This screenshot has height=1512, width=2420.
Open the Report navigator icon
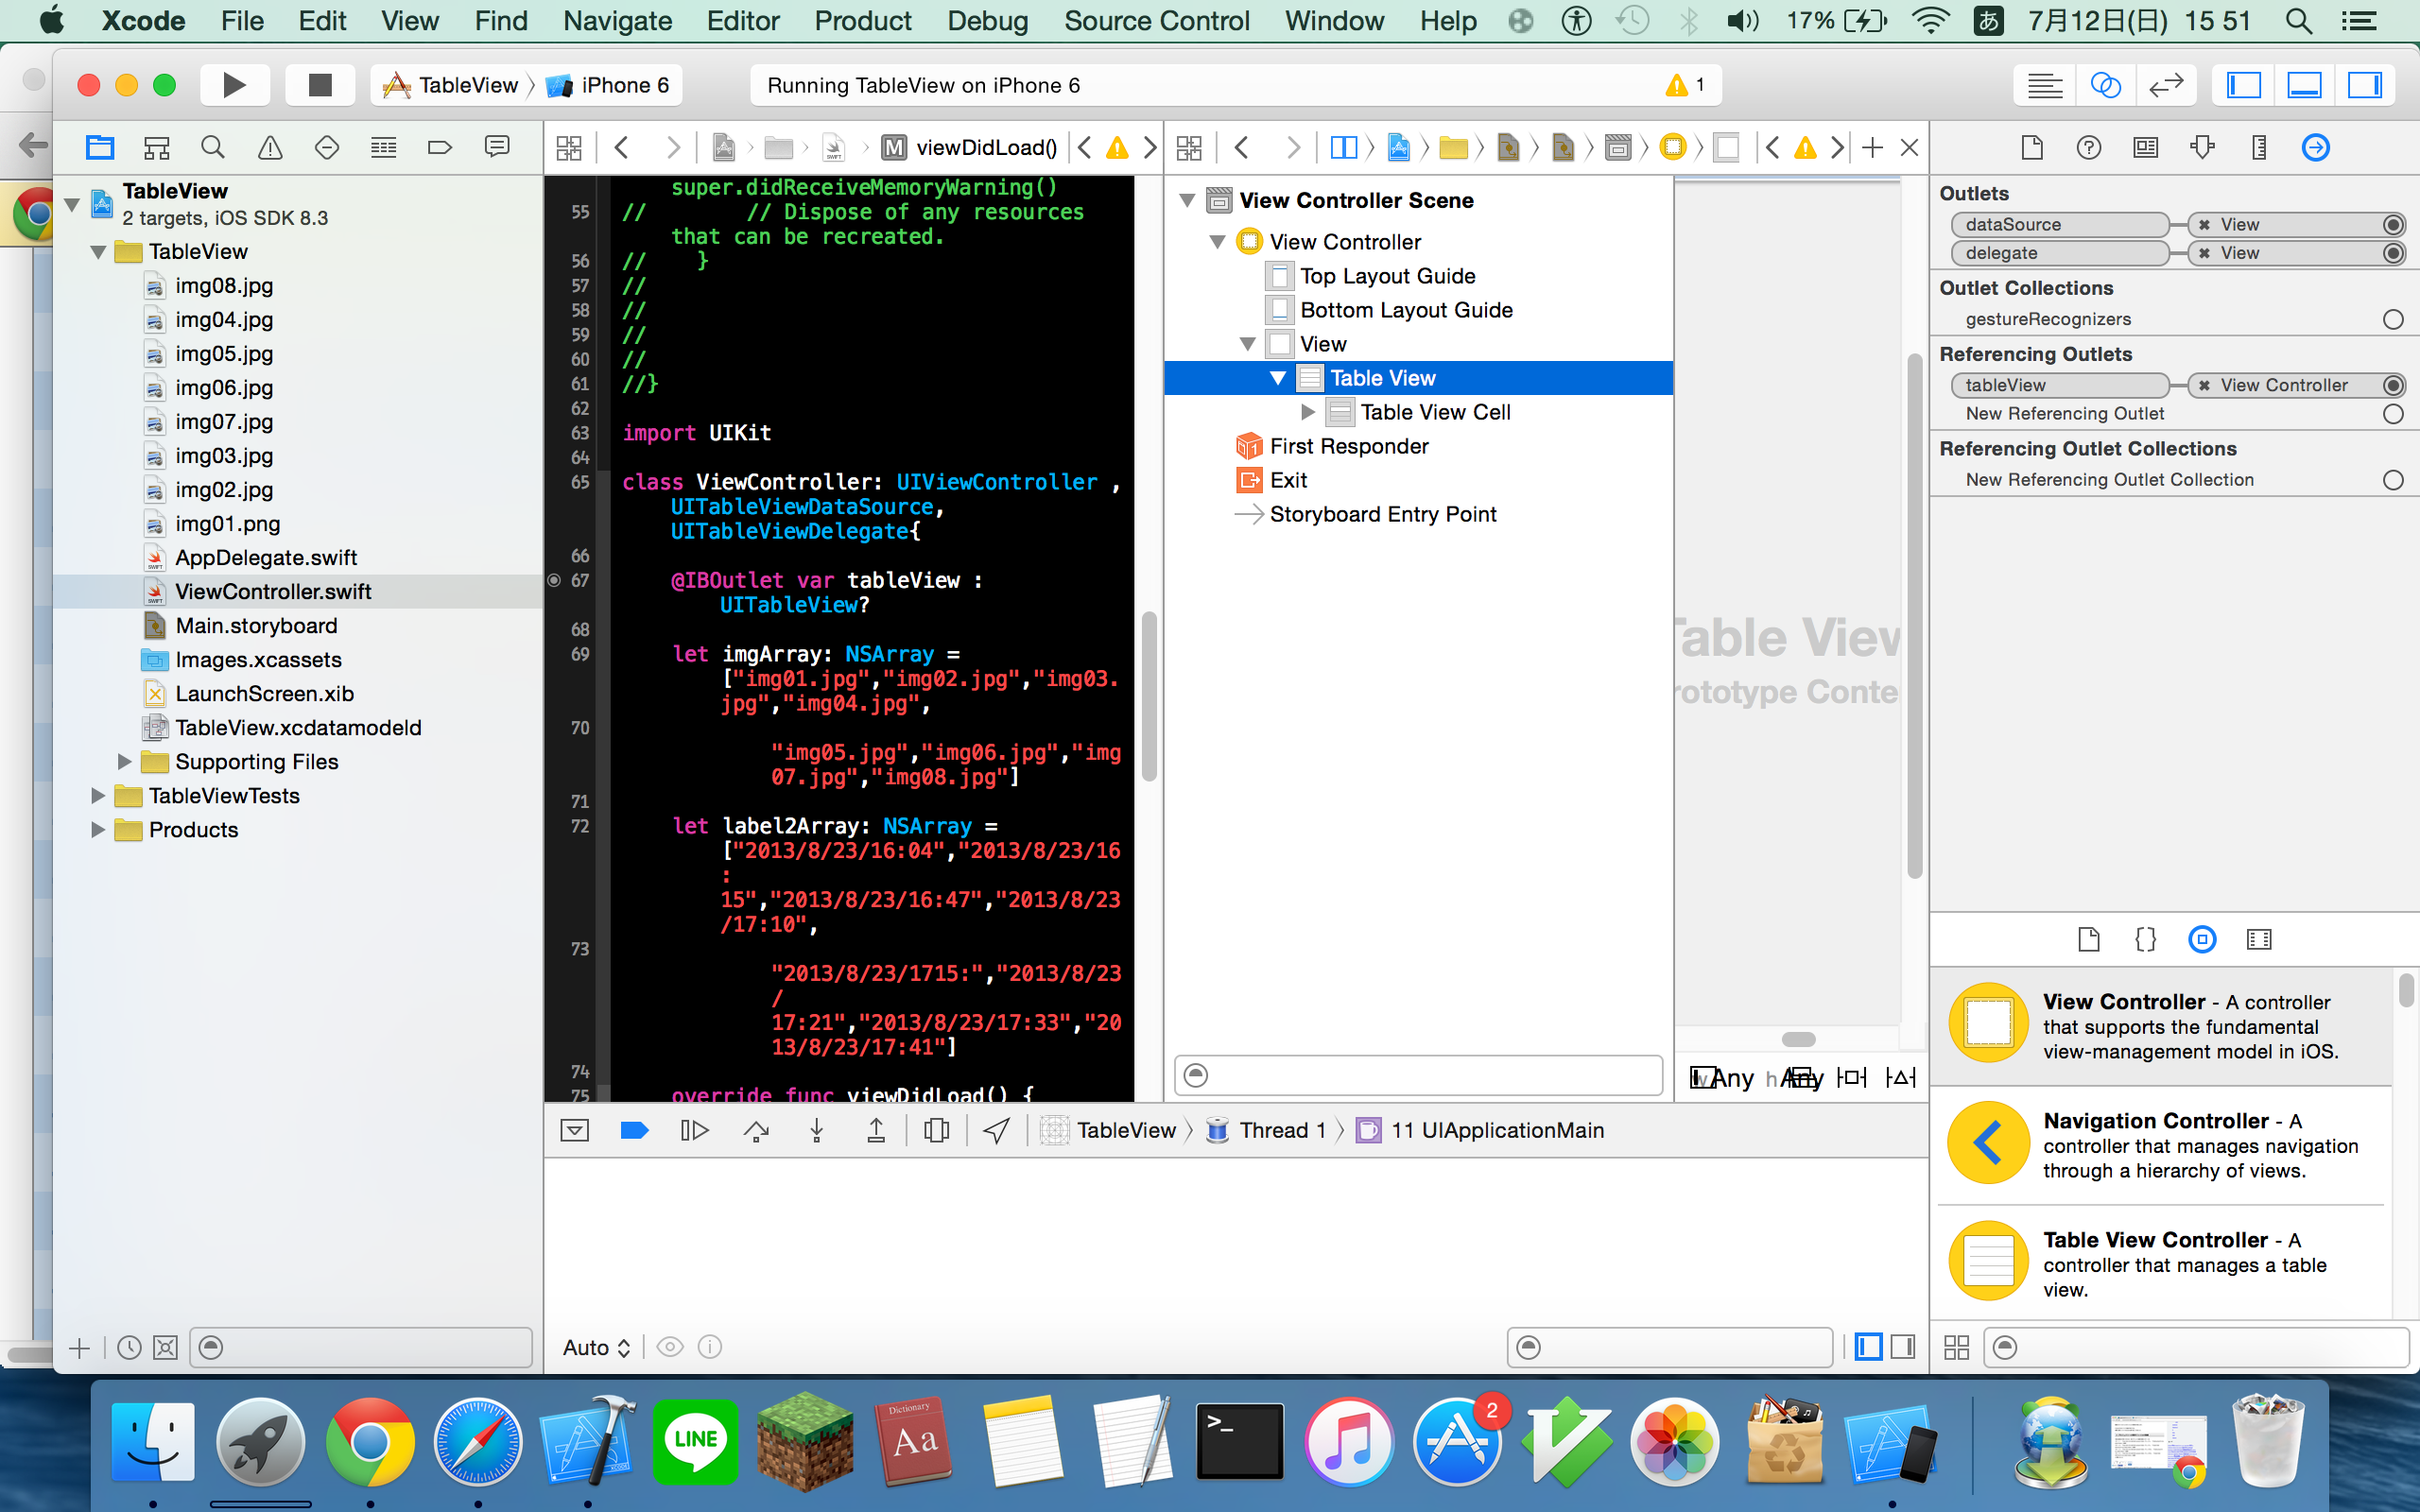point(497,148)
